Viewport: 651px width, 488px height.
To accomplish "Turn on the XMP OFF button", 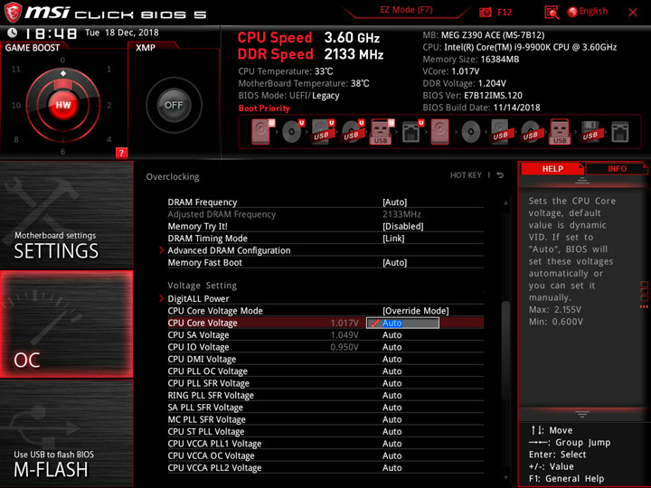I will pos(174,105).
